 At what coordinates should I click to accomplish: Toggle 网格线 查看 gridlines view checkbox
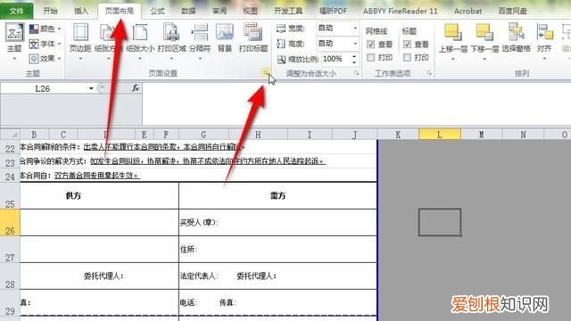(x=371, y=45)
